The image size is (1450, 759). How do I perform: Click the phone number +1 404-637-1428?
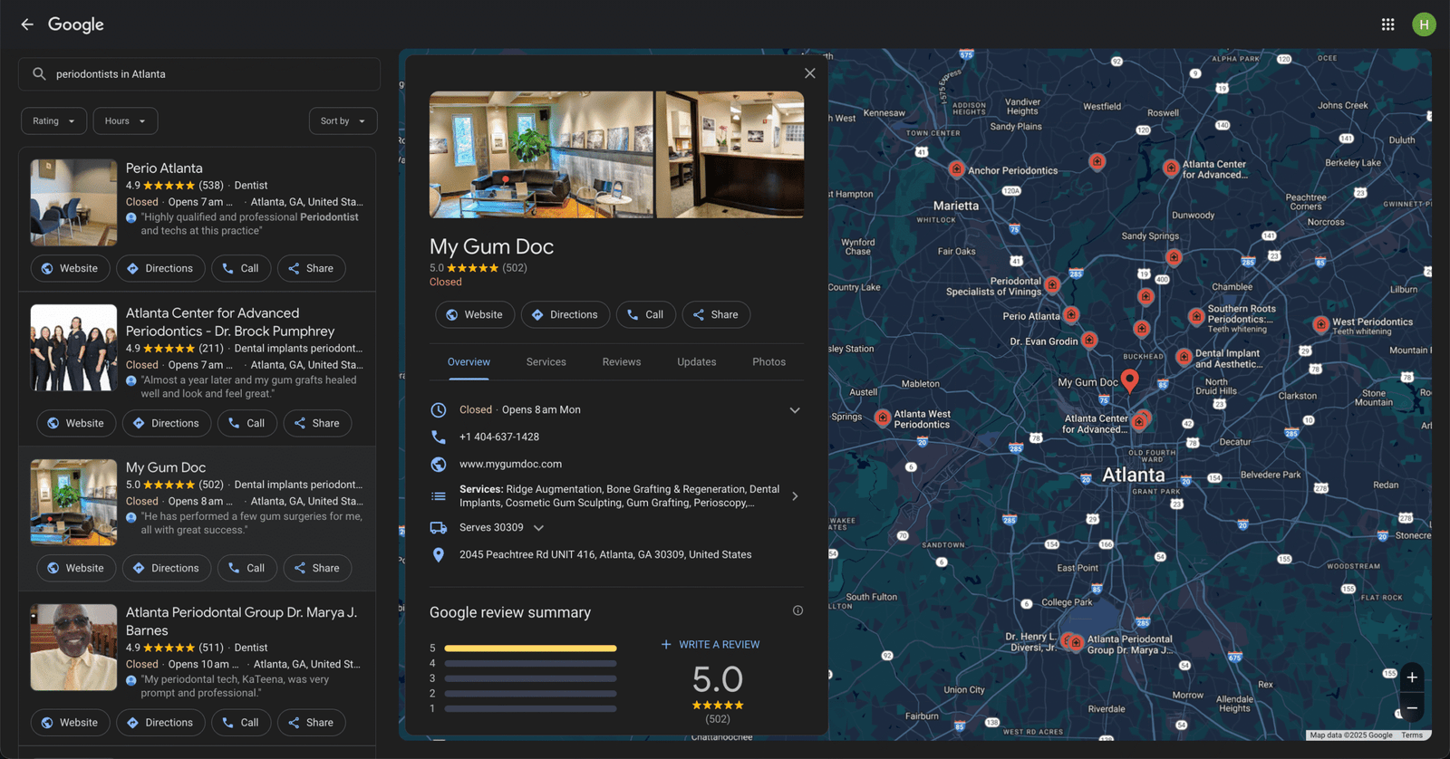click(x=499, y=437)
